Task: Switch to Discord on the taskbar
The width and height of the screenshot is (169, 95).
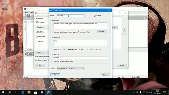Action: (42, 92)
